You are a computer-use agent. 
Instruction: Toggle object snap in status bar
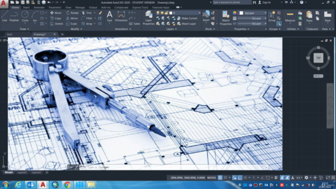pyautogui.click(x=268, y=177)
